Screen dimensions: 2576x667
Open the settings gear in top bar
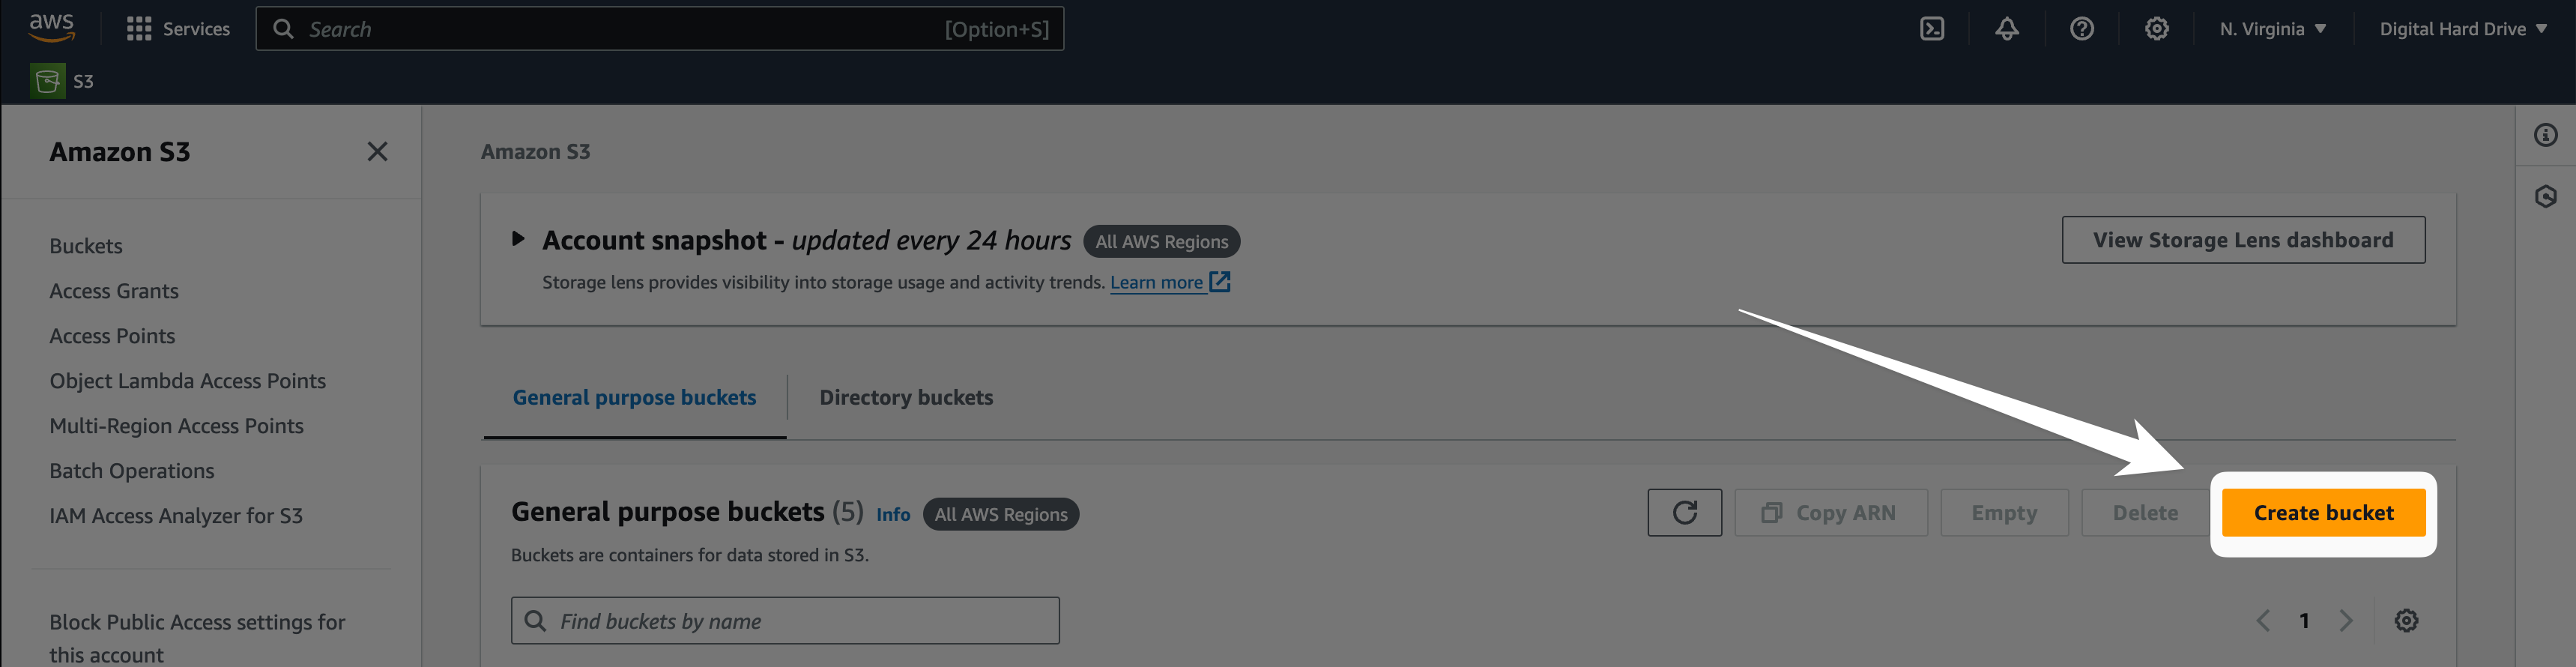[x=2156, y=29]
